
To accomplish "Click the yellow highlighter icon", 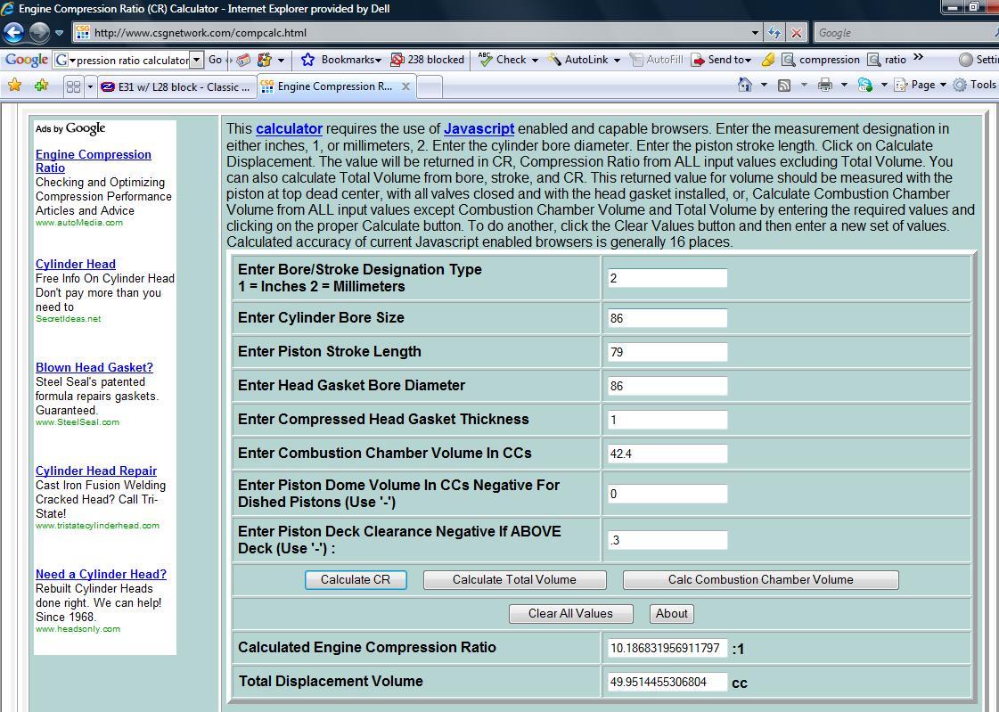I will (768, 60).
